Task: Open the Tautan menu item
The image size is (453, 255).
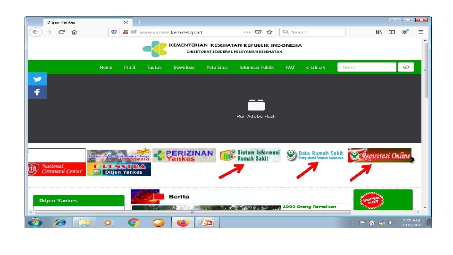Action: click(154, 67)
